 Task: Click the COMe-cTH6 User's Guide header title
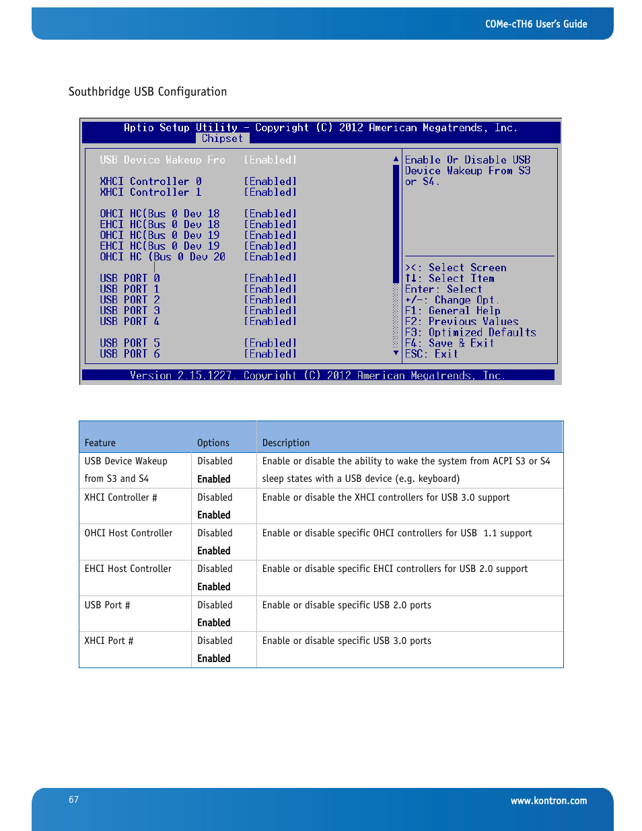[536, 24]
